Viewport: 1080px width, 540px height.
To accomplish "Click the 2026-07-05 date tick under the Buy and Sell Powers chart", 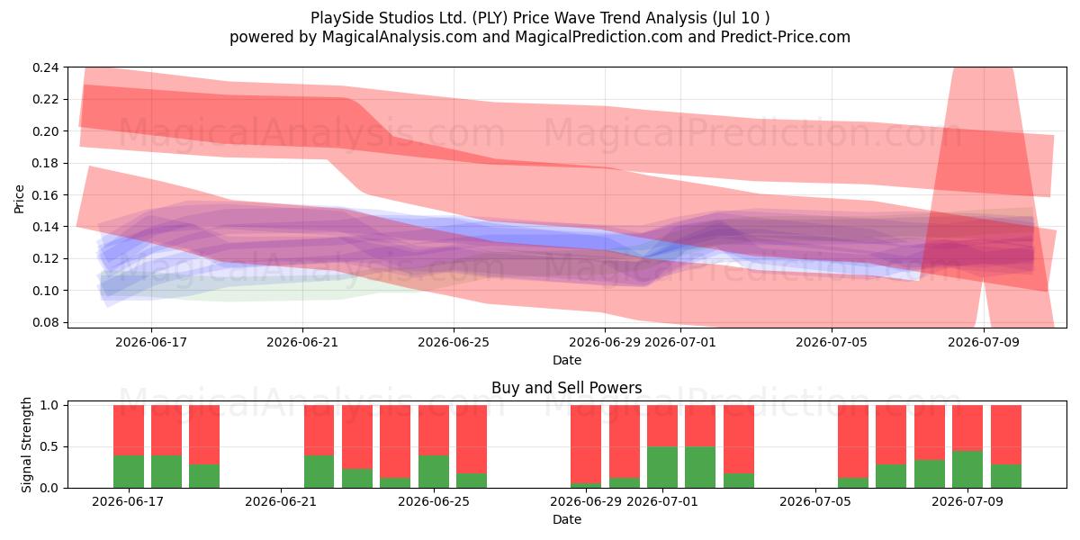I will tap(815, 501).
